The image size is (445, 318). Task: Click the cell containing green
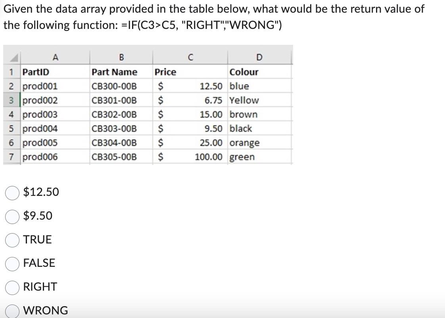click(243, 157)
